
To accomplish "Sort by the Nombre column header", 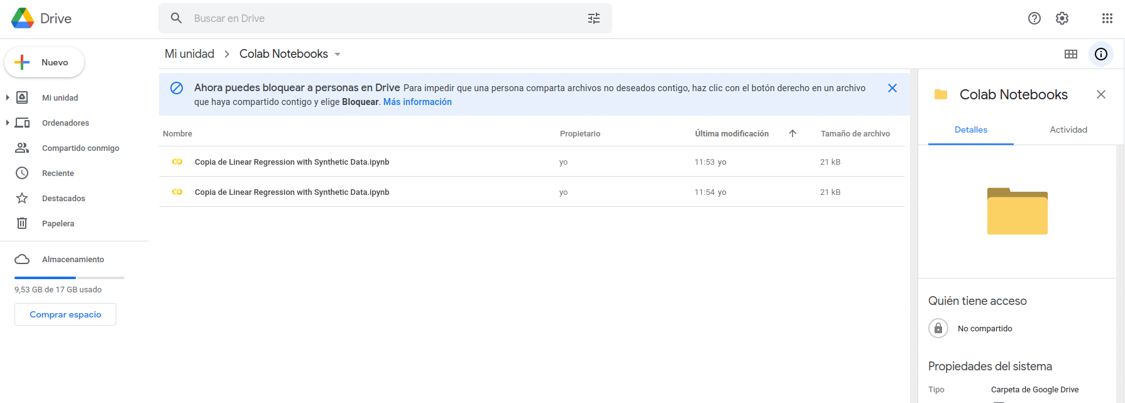I will tap(177, 133).
